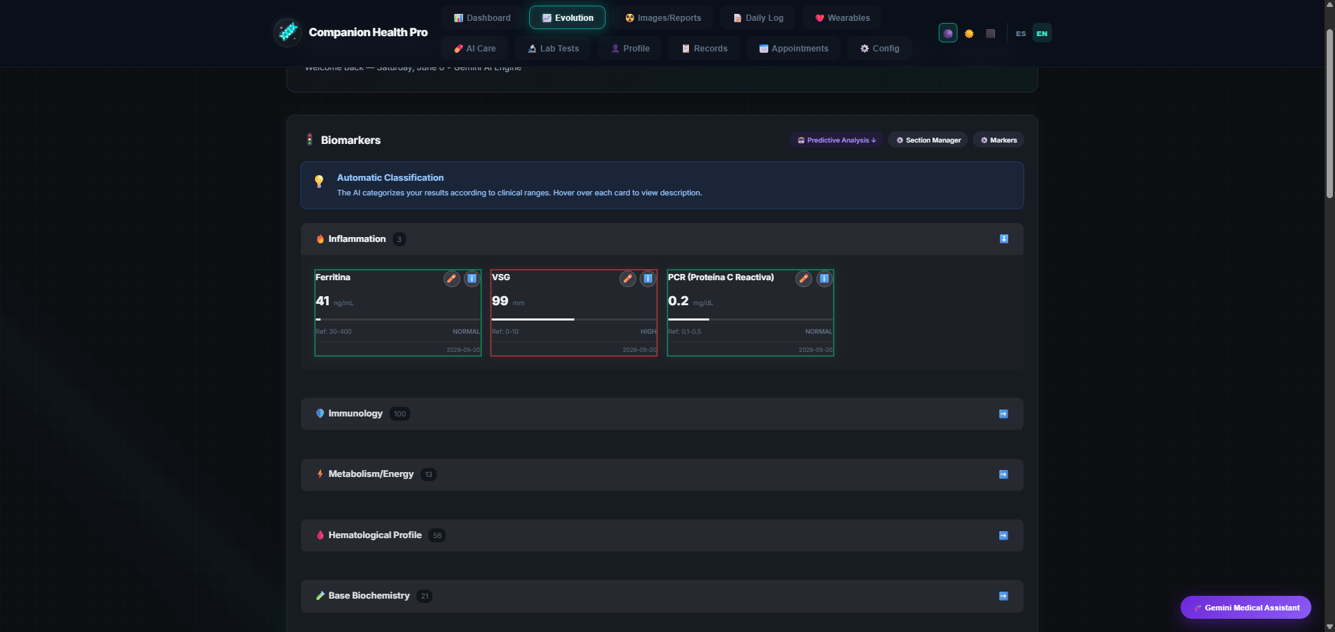The image size is (1335, 632).
Task: Click the PCR level progress bar
Action: [750, 319]
